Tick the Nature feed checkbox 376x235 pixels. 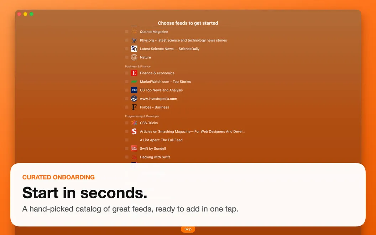tap(127, 57)
